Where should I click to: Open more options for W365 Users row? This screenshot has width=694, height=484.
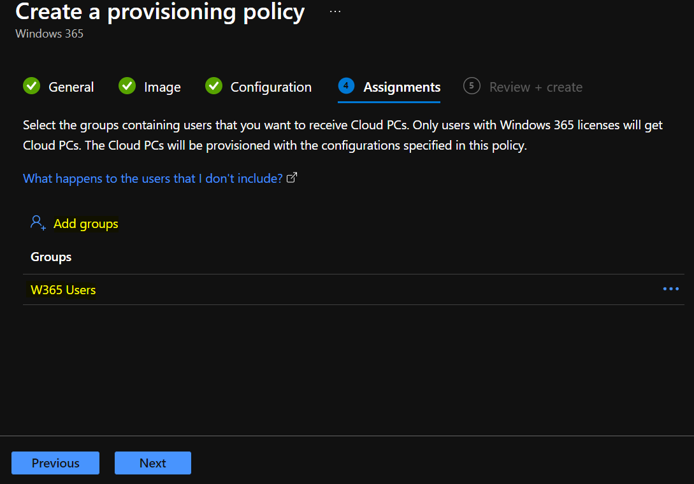click(670, 289)
